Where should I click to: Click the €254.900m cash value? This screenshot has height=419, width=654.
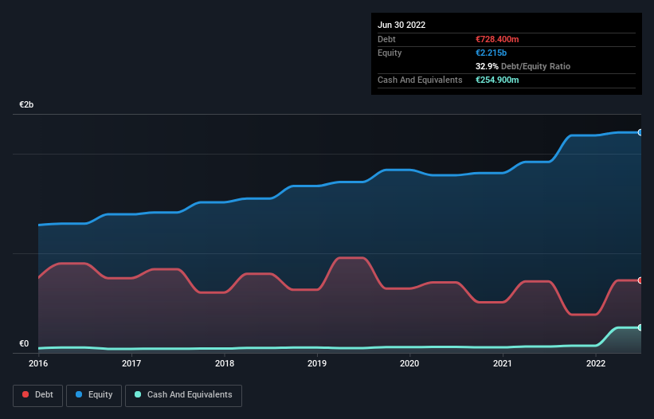497,80
